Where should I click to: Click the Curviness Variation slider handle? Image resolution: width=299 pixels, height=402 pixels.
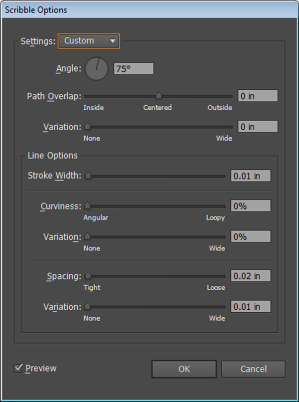click(x=88, y=236)
